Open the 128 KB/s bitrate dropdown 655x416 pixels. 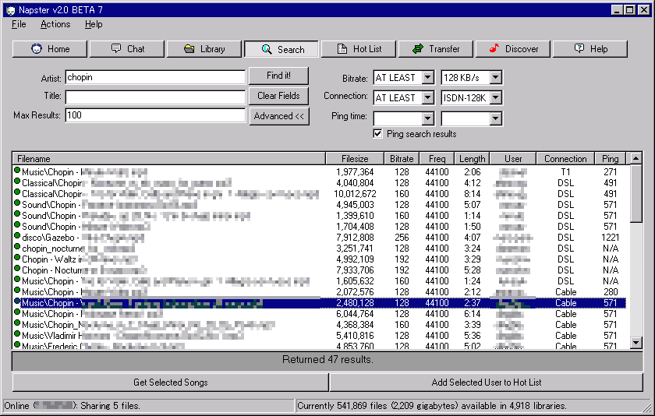click(495, 78)
